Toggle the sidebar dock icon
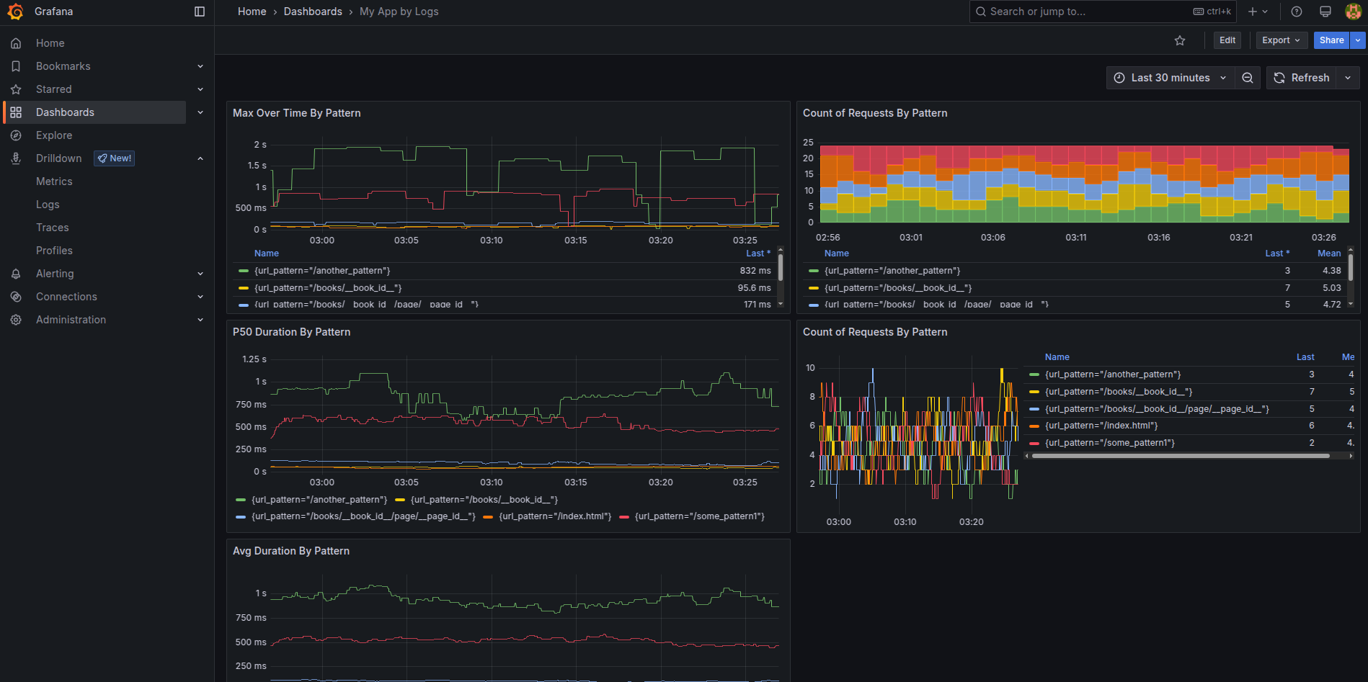Viewport: 1368px width, 682px height. pyautogui.click(x=200, y=12)
